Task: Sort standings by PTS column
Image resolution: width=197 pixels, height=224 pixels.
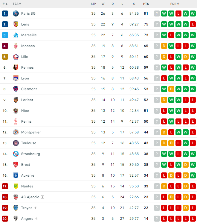Action: pos(146,4)
